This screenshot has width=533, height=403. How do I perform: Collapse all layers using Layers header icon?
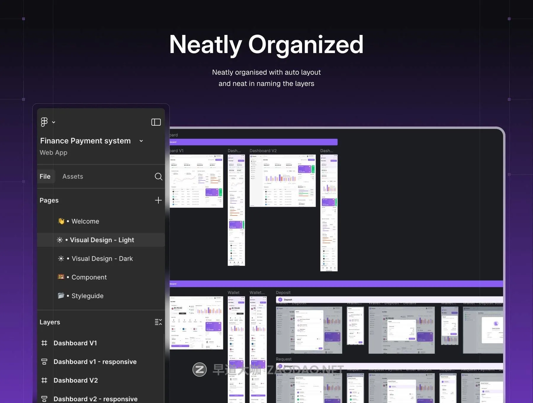(x=158, y=322)
